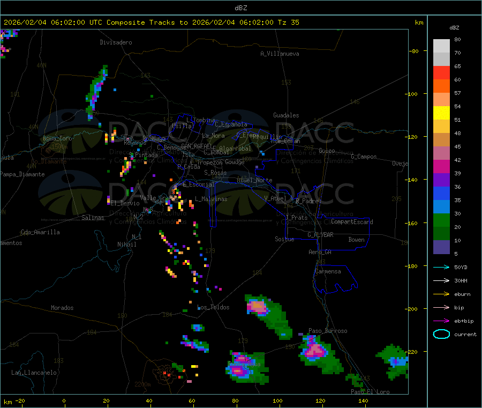The height and width of the screenshot is (408, 482).
Task: Click the 5 dBZ purple color swatch
Action: (x=441, y=247)
